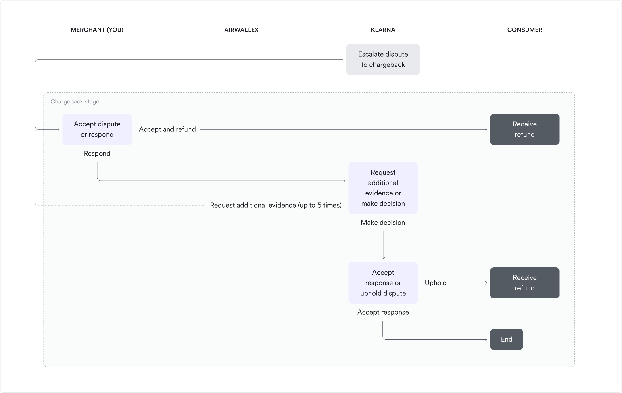622x393 pixels.
Task: Click the Request additional evidence (up to 5 times) text
Action: pyautogui.click(x=276, y=205)
